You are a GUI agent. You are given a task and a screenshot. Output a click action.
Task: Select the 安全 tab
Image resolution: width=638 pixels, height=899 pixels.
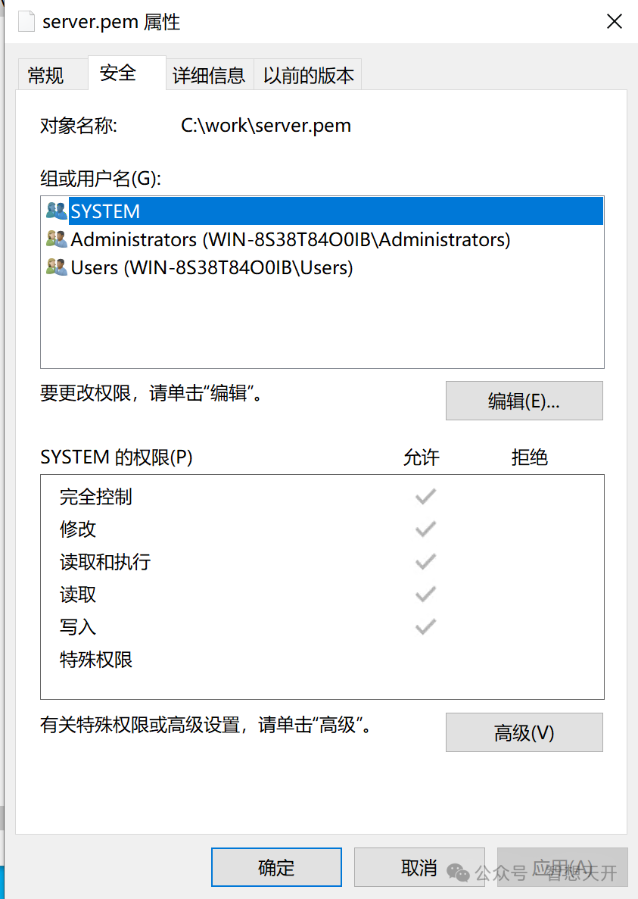[118, 73]
